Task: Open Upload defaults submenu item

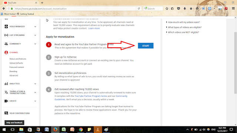Action: (16, 63)
